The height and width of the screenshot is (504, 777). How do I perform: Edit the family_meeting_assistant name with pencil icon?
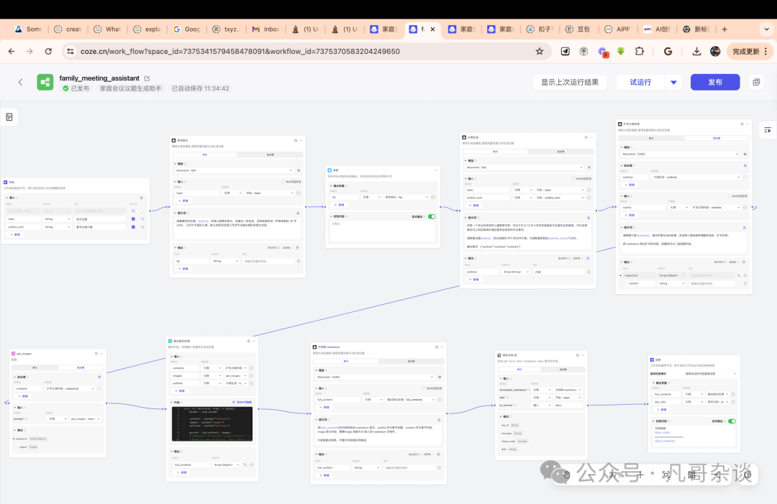tap(147, 78)
